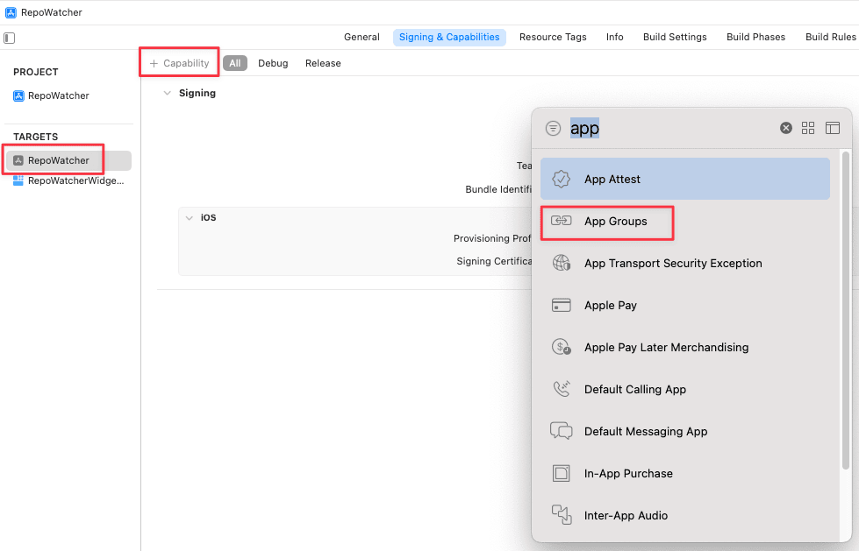
Task: Click the Inter-App Audio icon
Action: coord(561,515)
